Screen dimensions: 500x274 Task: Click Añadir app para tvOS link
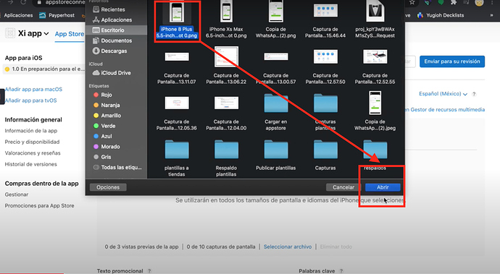(30, 100)
